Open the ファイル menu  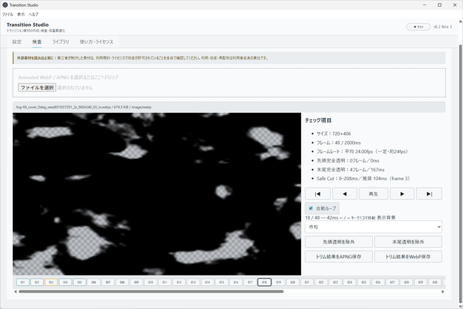(x=7, y=14)
